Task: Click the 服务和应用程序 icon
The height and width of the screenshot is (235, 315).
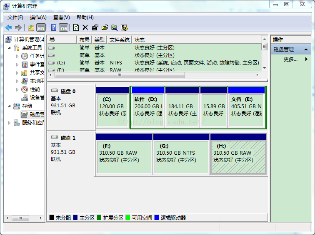Action: coord(17,123)
